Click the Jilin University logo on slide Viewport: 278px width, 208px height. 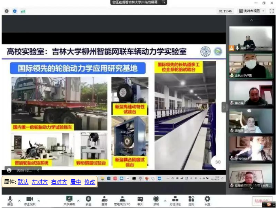205,51
